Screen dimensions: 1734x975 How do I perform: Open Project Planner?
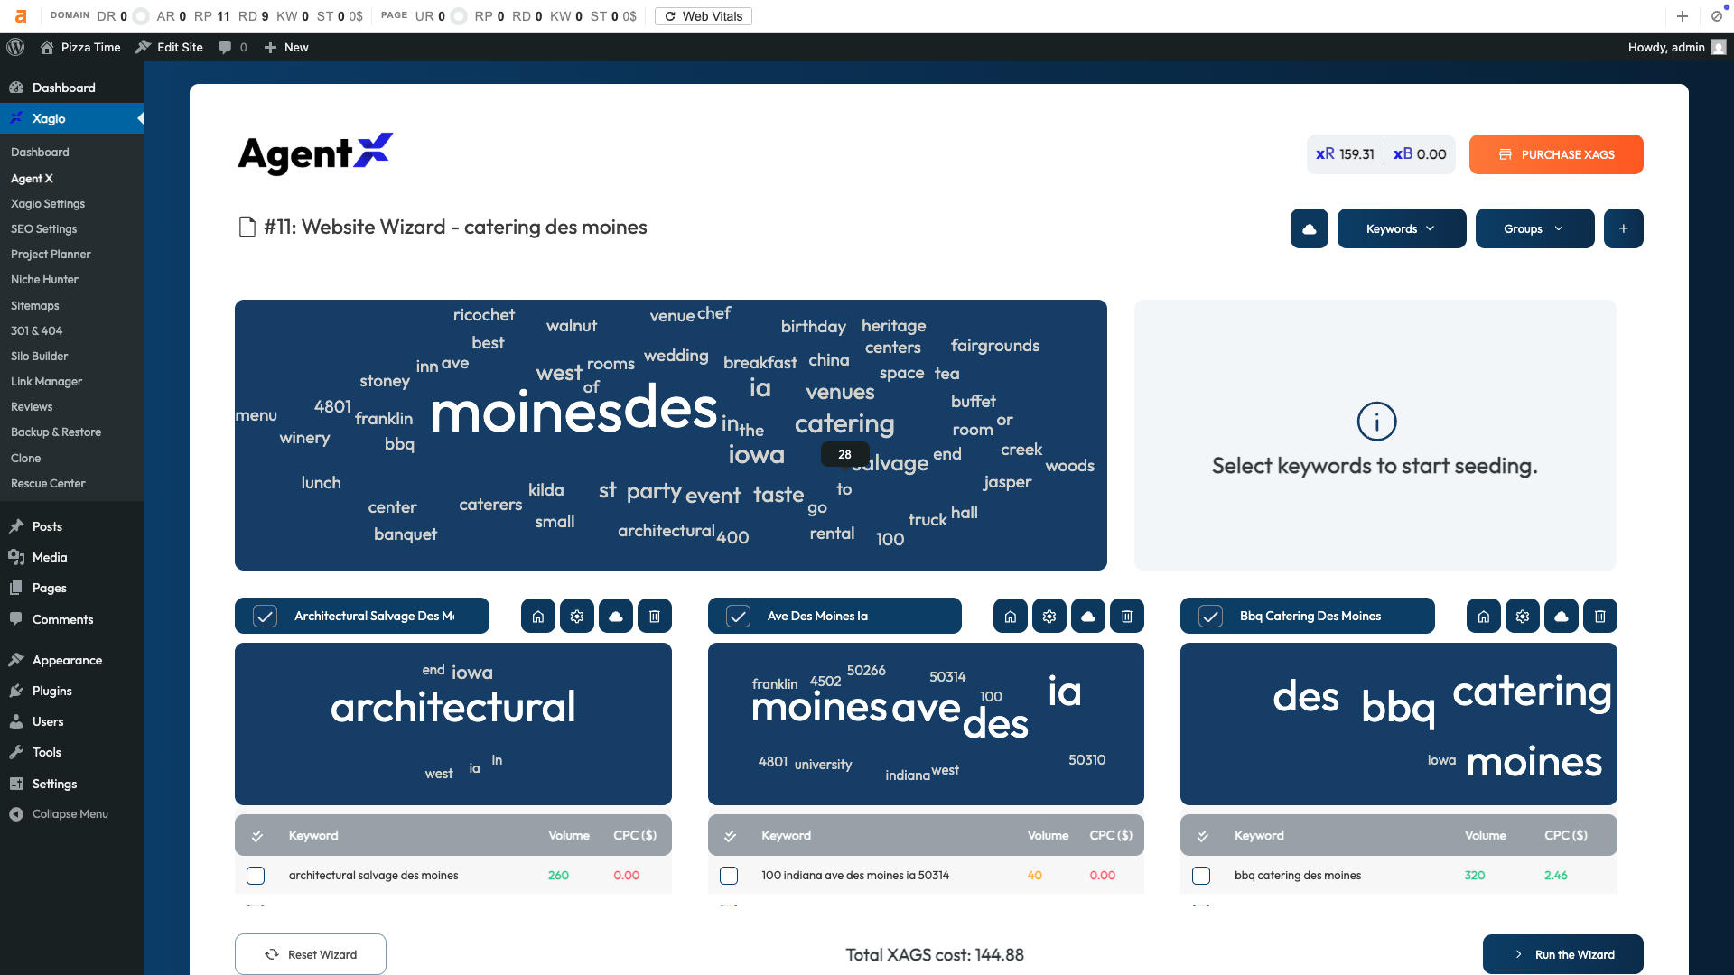51,255
